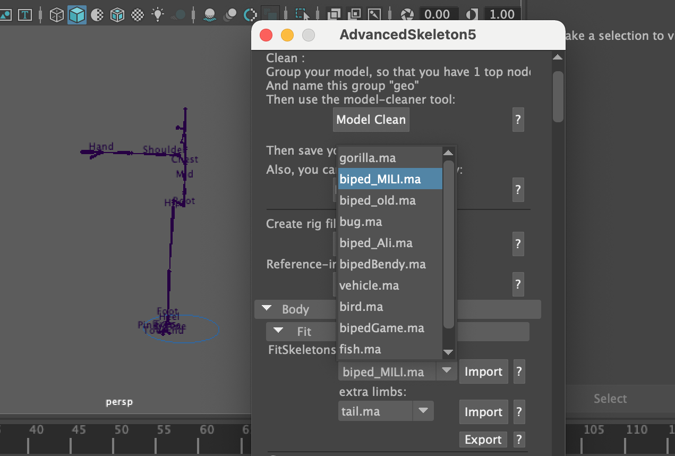Enable Screen Space Ambient Occlusion icon
Viewport: 675px width, 456px height.
point(209,15)
